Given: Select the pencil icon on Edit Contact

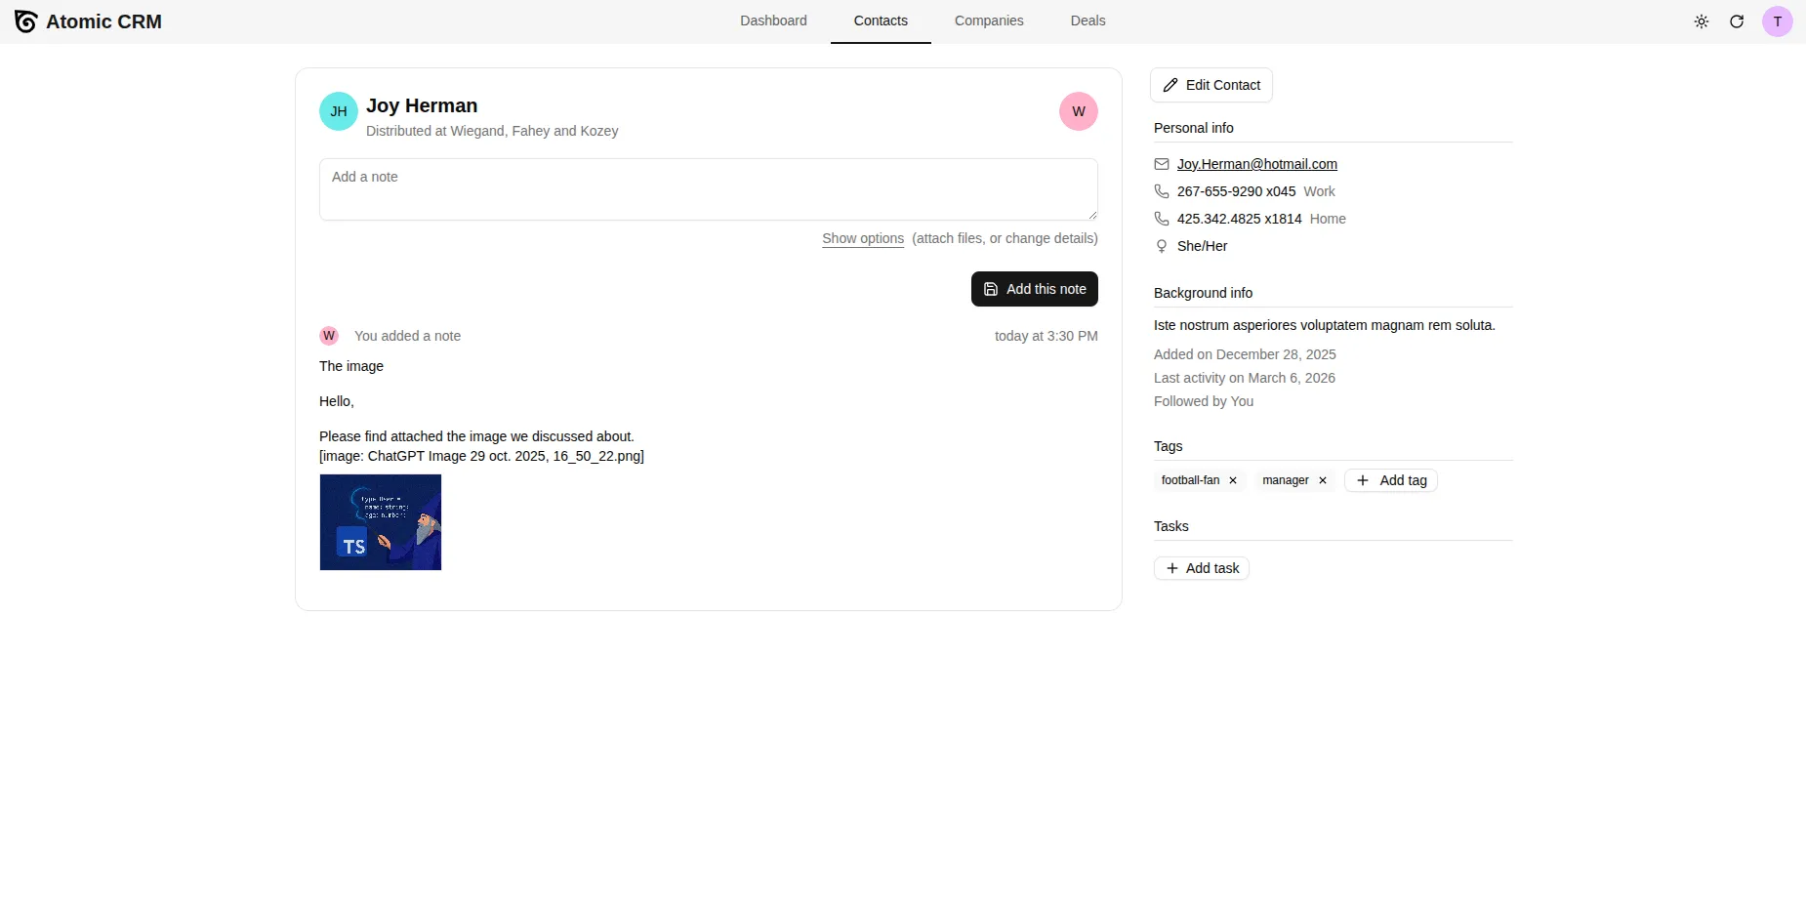Looking at the screenshot, I should [x=1171, y=85].
